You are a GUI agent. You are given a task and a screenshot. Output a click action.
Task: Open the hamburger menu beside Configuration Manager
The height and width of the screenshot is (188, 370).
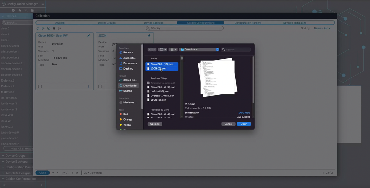[x=43, y=4]
